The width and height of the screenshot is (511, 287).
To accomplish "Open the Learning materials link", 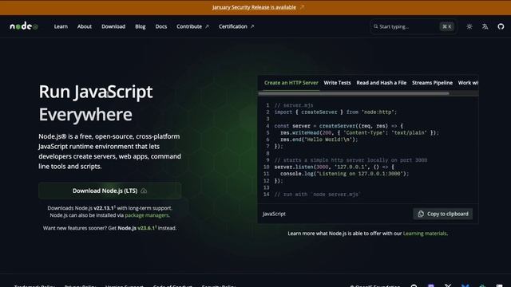I will (425, 234).
